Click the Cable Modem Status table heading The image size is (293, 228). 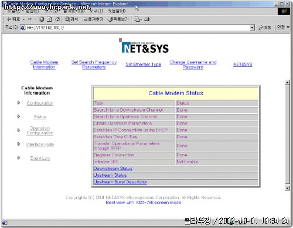(176, 93)
